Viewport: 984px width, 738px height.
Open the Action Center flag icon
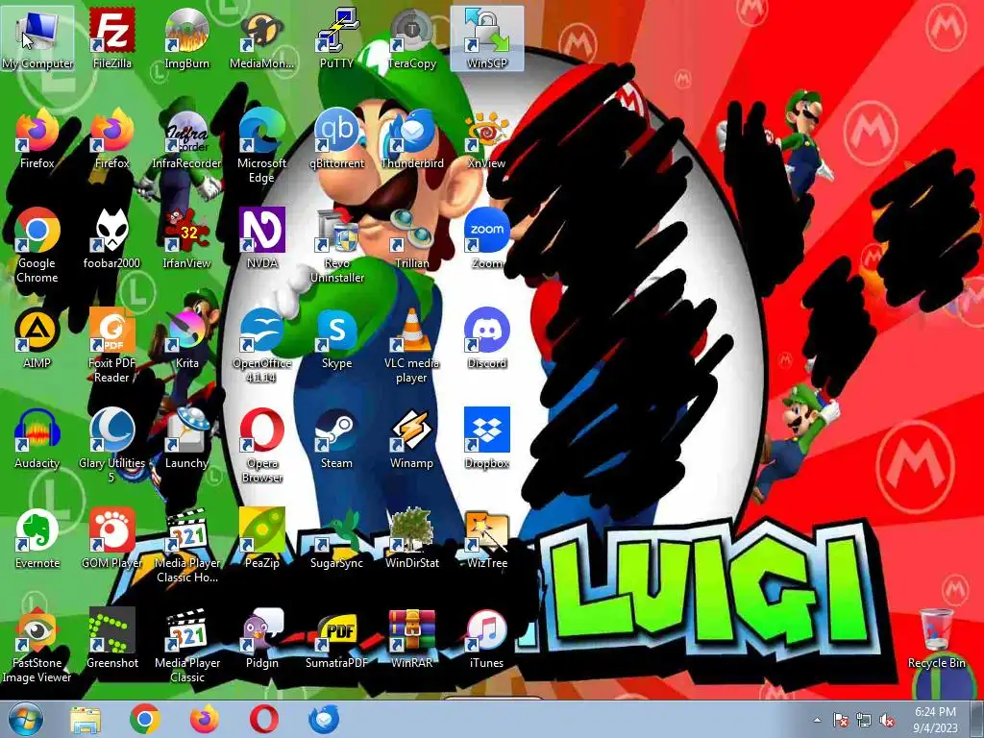coord(840,720)
